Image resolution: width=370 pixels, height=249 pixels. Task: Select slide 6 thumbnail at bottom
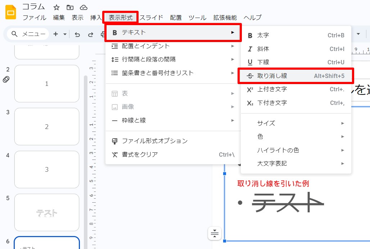47,243
